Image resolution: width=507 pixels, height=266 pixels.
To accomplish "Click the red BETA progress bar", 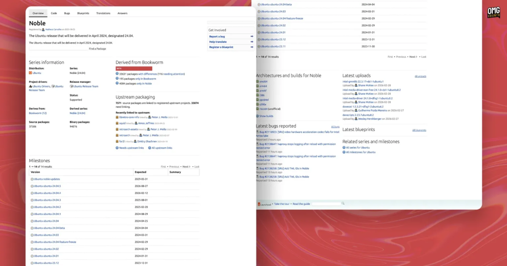I will 134,69.
